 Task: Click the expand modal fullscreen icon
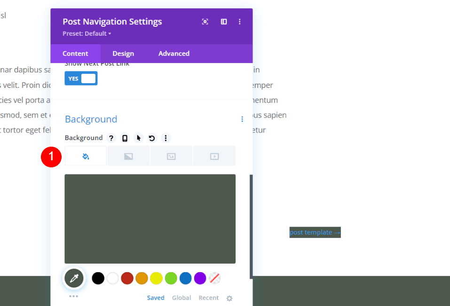point(205,22)
